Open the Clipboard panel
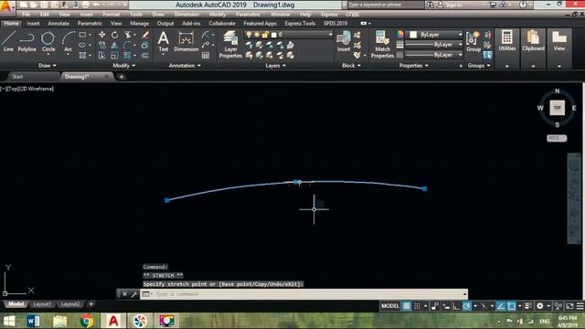 pyautogui.click(x=533, y=41)
